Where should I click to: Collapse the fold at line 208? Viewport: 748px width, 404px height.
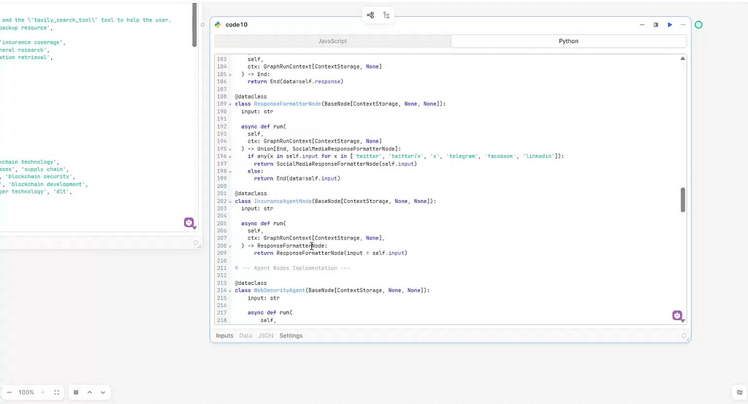pyautogui.click(x=230, y=246)
